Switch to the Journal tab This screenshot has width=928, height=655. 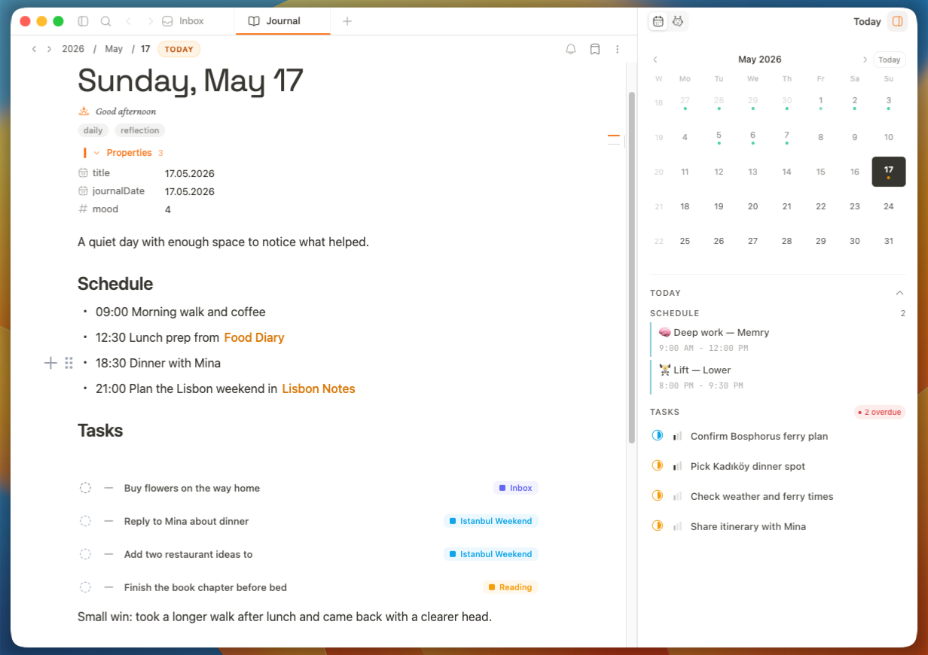point(283,21)
